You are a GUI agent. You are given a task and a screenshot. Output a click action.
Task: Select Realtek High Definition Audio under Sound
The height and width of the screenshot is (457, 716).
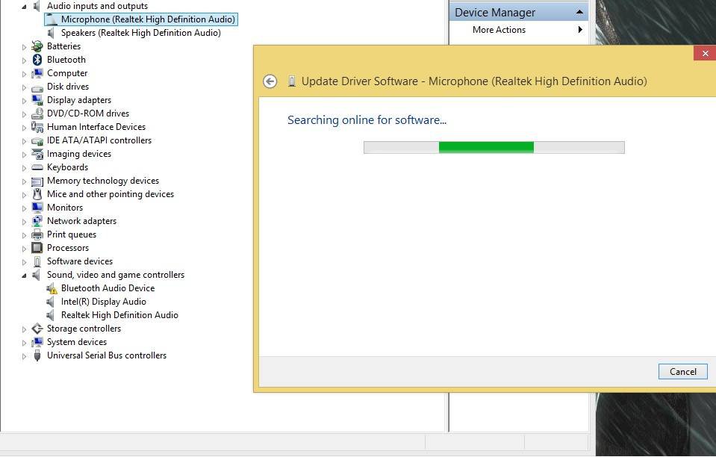[119, 315]
